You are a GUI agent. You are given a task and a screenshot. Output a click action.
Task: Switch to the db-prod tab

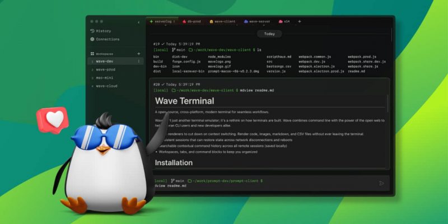192,21
